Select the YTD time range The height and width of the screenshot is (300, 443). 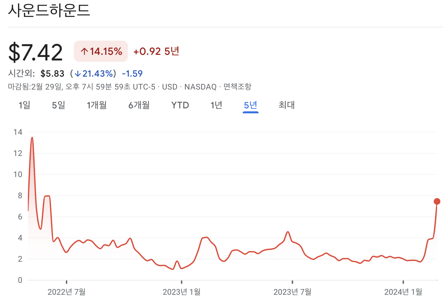pyautogui.click(x=180, y=105)
